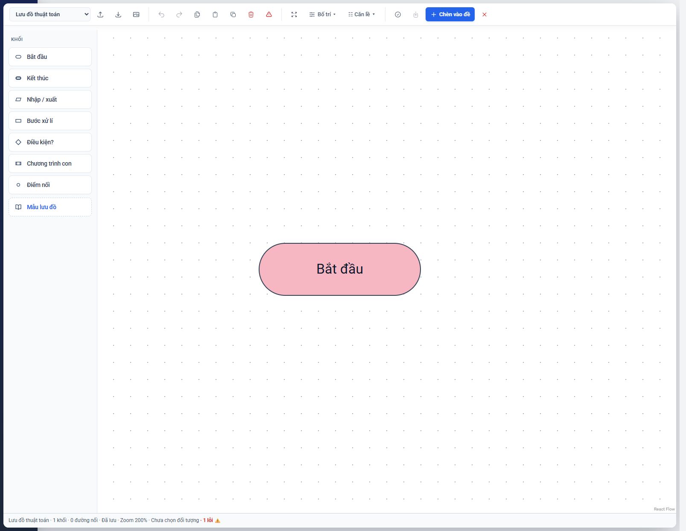Click the download/import arrow icon
This screenshot has width=686, height=531.
(x=118, y=15)
